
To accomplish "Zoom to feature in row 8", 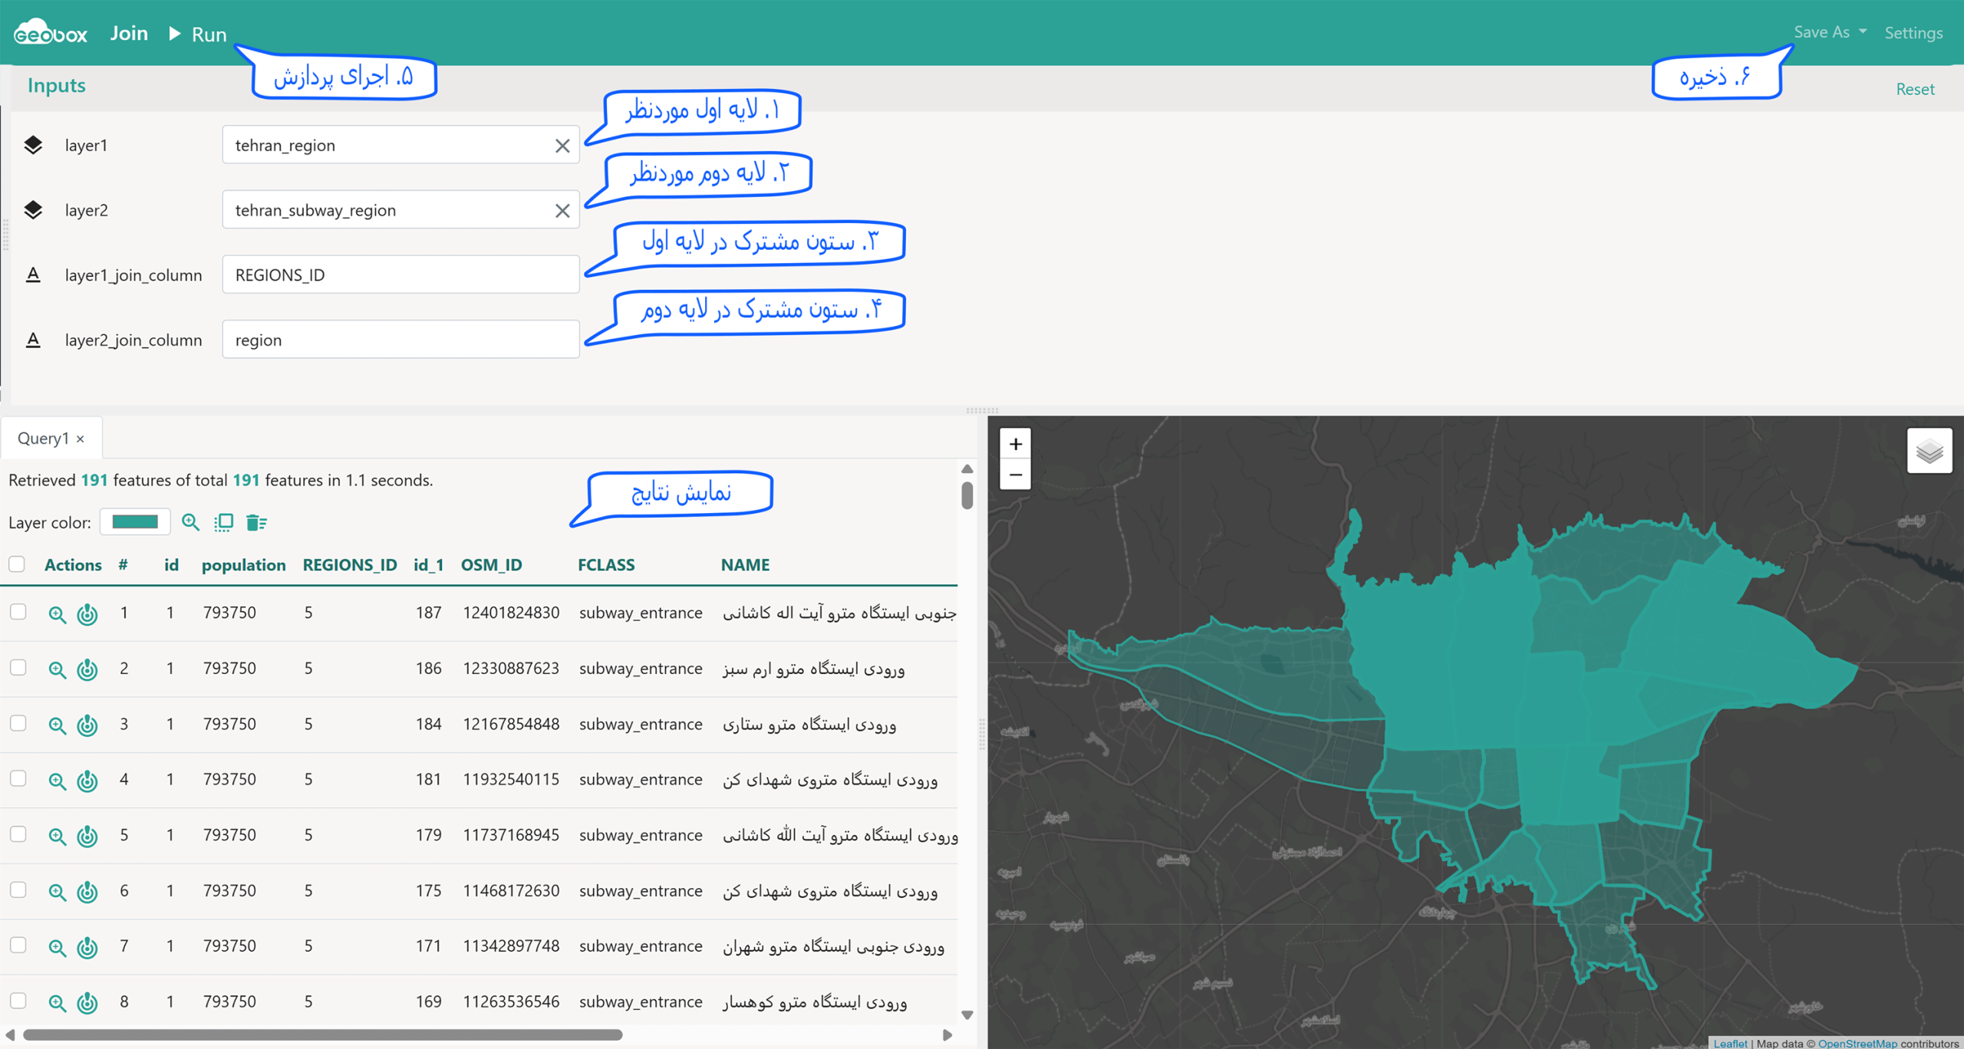I will (57, 1002).
